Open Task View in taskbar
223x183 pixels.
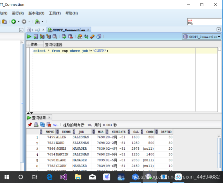click(34, 177)
